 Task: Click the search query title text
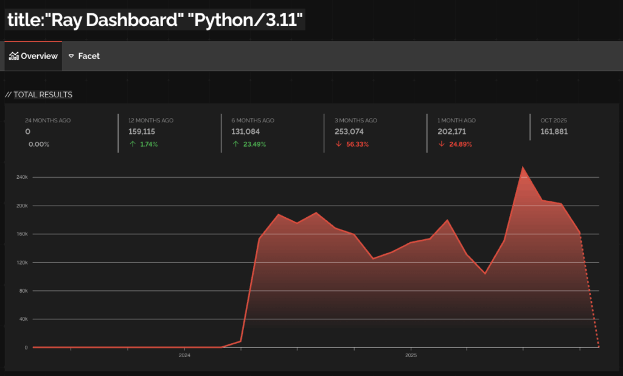point(155,20)
